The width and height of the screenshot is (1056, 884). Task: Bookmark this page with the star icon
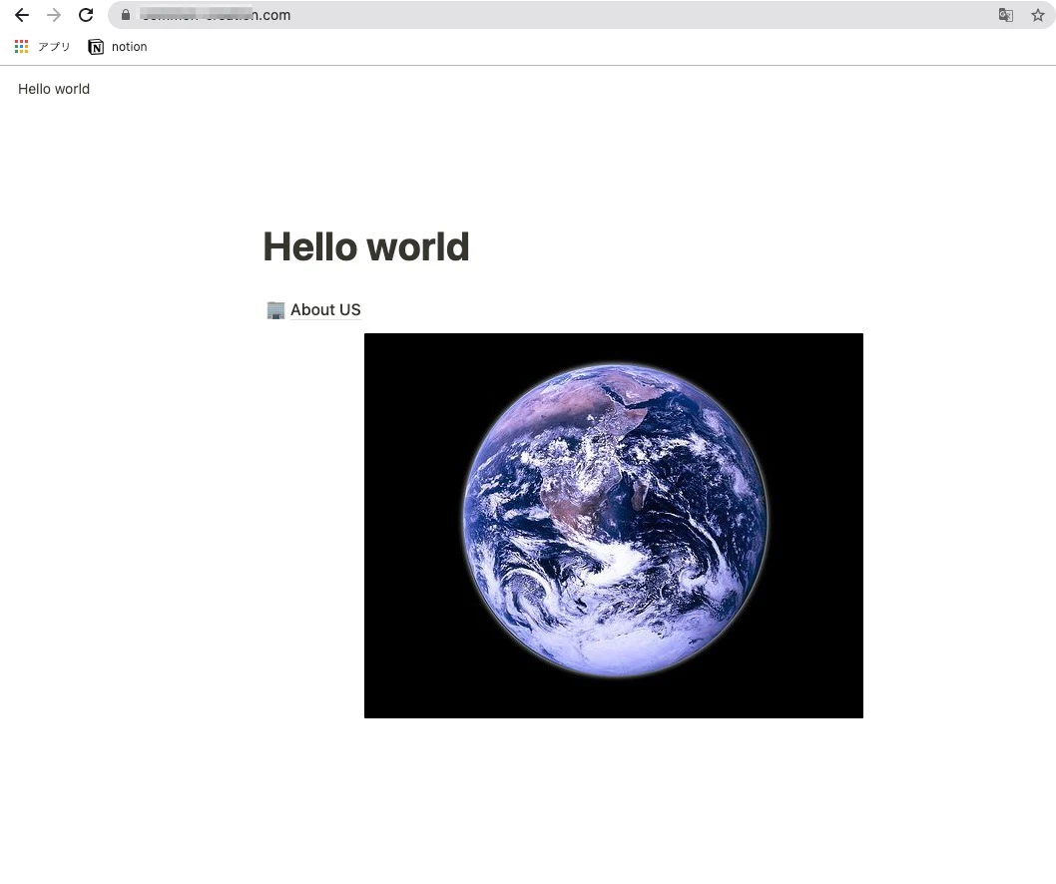click(x=1038, y=15)
